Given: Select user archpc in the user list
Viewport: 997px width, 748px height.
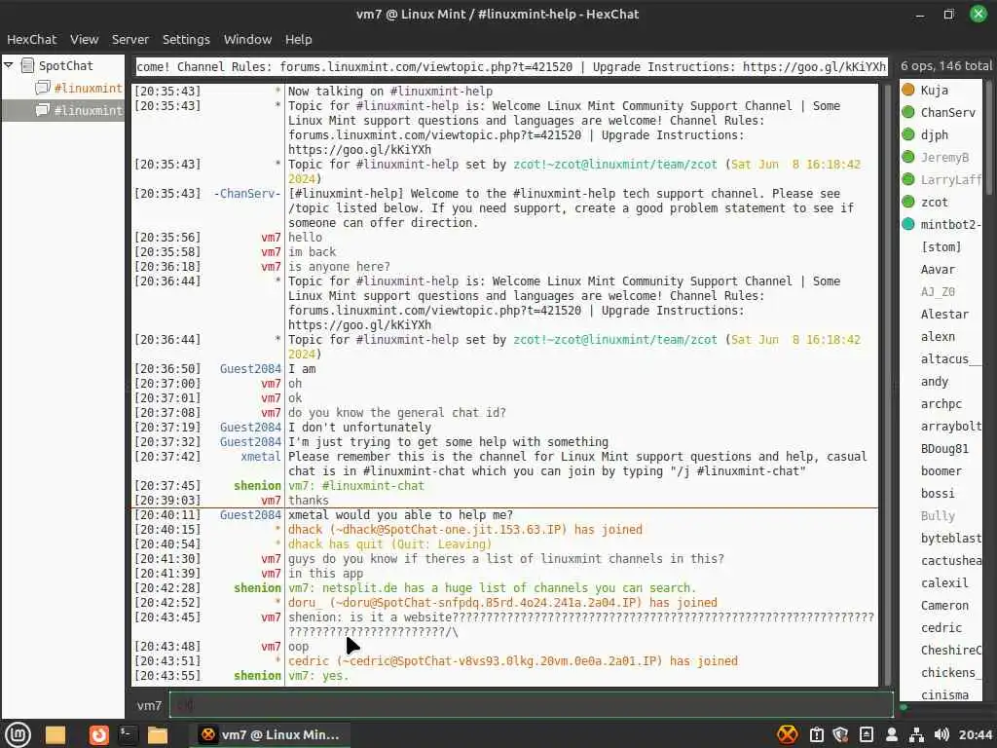Looking at the screenshot, I should point(942,403).
